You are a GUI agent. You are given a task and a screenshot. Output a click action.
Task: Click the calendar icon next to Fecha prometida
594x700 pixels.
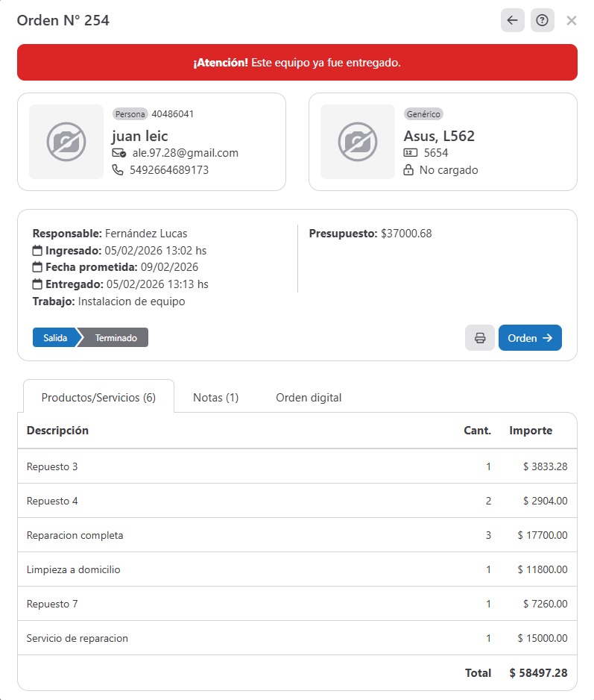pyautogui.click(x=37, y=267)
